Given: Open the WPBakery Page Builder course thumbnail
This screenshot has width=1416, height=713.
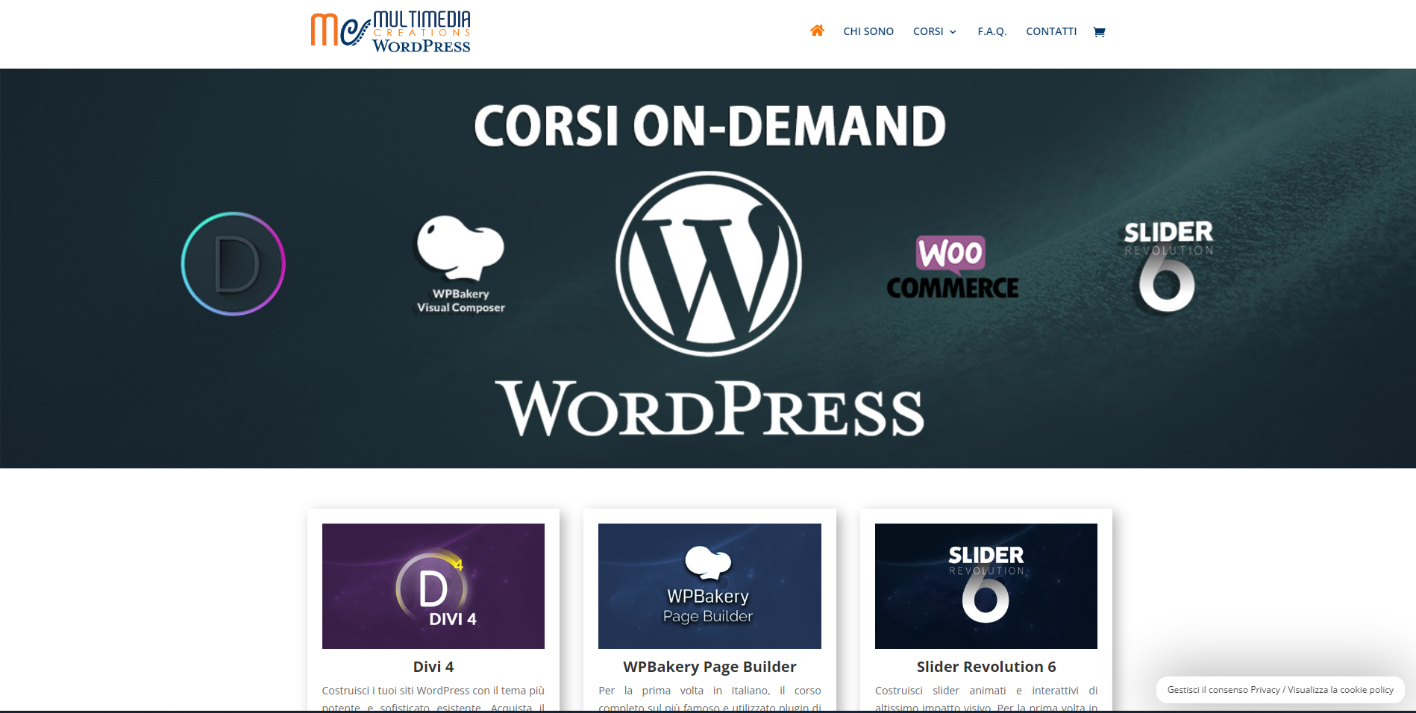Looking at the screenshot, I should [x=709, y=586].
